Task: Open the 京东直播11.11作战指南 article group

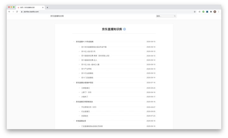Action: [x=85, y=42]
